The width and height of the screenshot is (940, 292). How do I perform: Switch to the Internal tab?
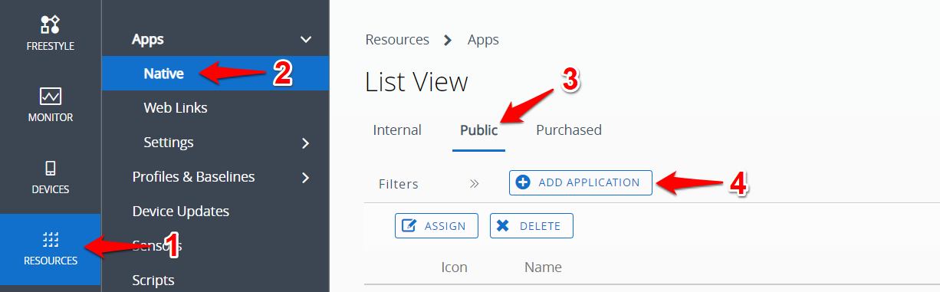click(397, 130)
